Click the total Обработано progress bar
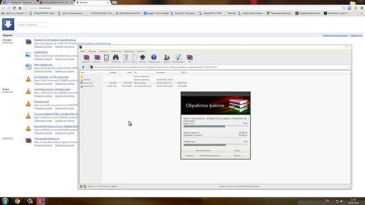The height and width of the screenshot is (205, 365). click(x=216, y=145)
